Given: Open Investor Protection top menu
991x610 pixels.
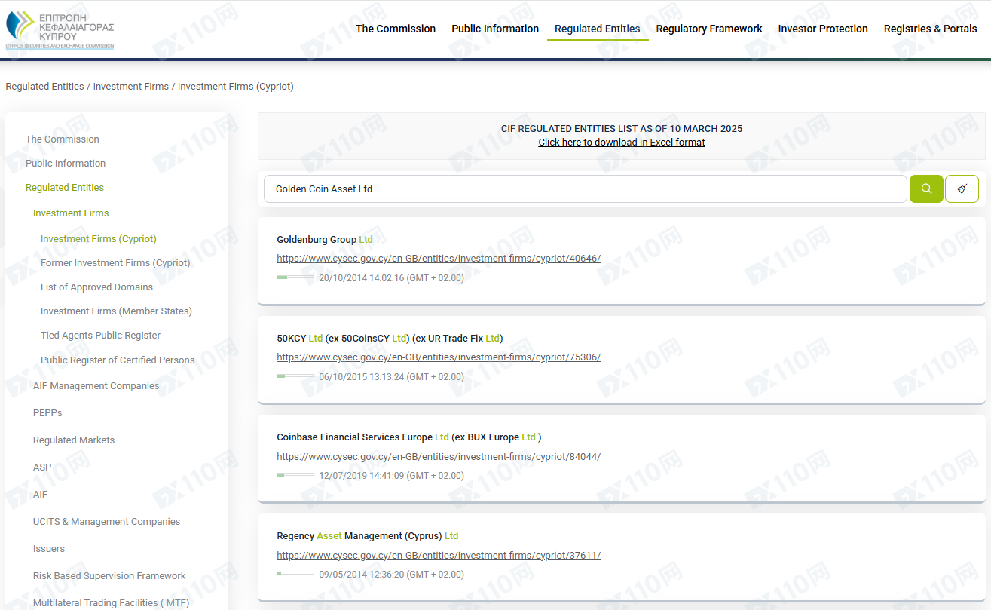Looking at the screenshot, I should pyautogui.click(x=823, y=29).
